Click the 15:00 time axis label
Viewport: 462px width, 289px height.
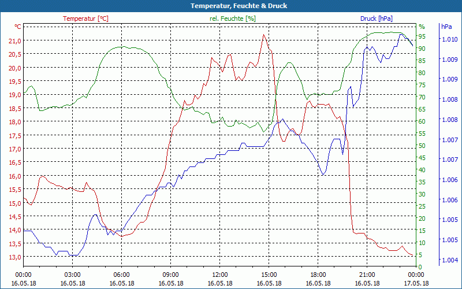pyautogui.click(x=269, y=275)
